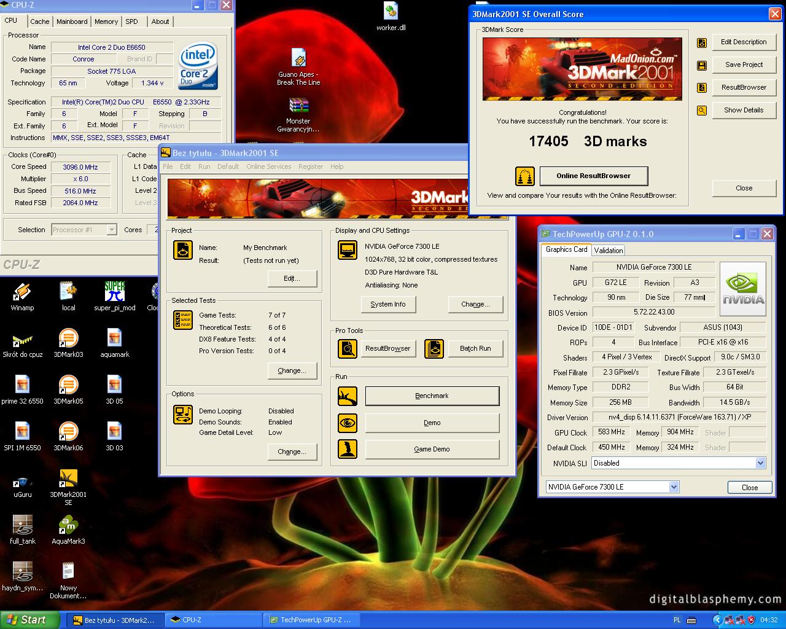Image resolution: width=786 pixels, height=629 pixels.
Task: Expand the GeForce 7300 LE card selector
Action: point(674,487)
